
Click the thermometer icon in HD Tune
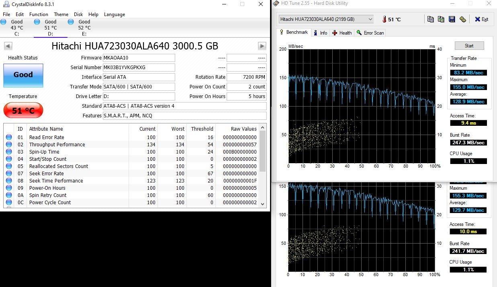point(384,19)
